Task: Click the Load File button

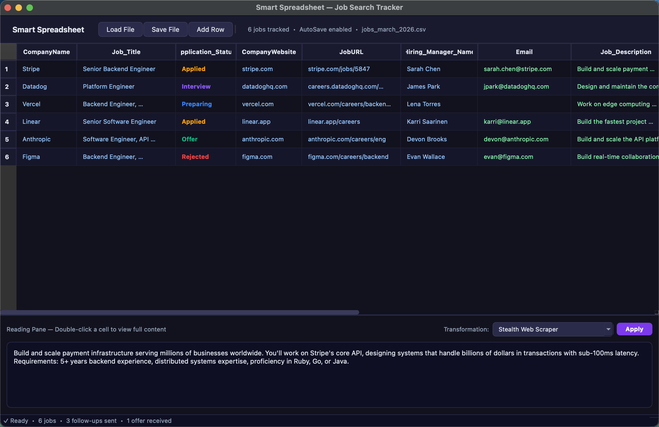Action: [x=120, y=29]
